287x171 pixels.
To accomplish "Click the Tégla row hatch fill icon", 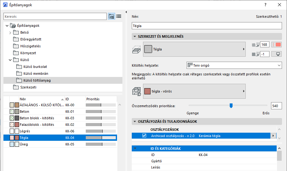I will pyautogui.click(x=12, y=138).
